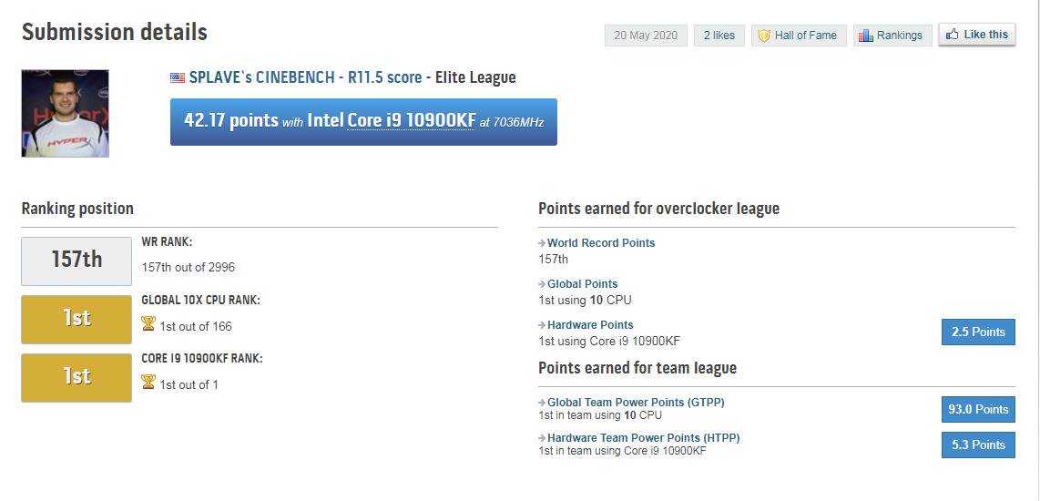Click the trophy icon next to 1st out of 1
1040x501 pixels.
tap(148, 383)
